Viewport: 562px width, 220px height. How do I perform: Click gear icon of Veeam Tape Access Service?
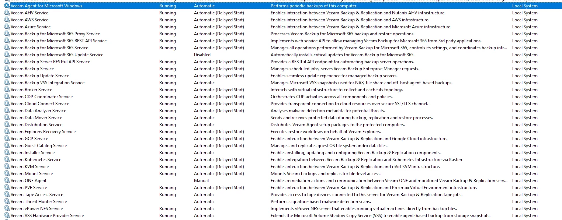click(x=7, y=195)
